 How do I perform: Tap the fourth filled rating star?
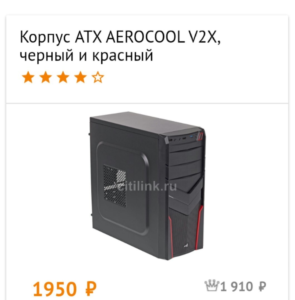(x=81, y=77)
